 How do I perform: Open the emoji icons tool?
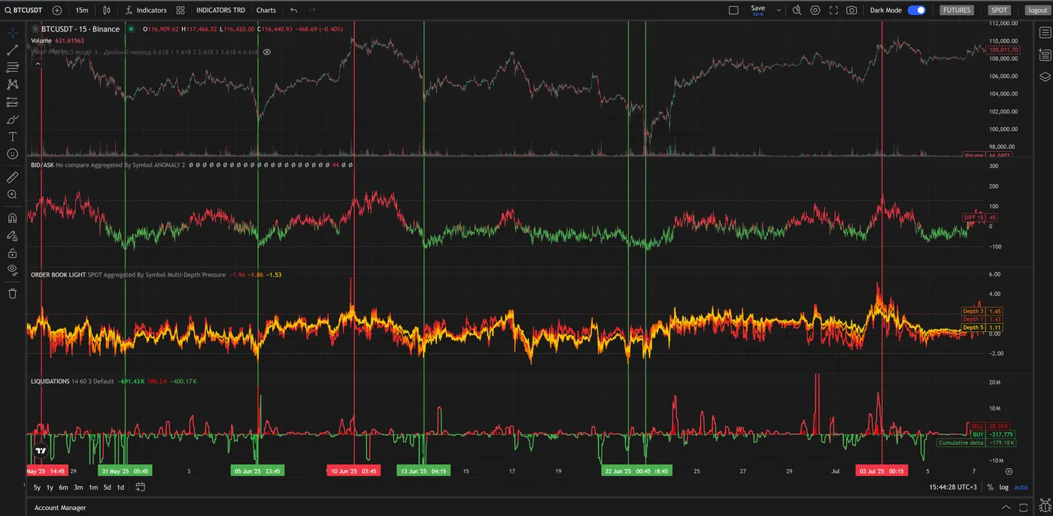coord(12,154)
